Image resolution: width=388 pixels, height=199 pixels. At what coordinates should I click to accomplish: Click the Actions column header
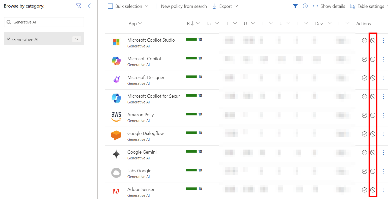pos(363,23)
